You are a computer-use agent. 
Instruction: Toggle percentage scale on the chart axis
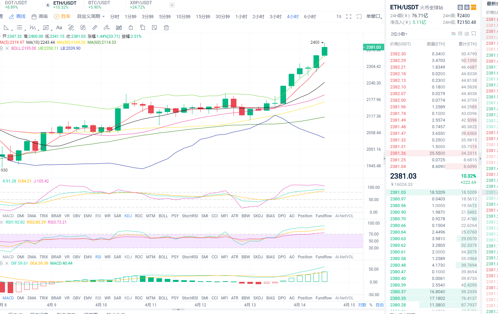[371, 305]
